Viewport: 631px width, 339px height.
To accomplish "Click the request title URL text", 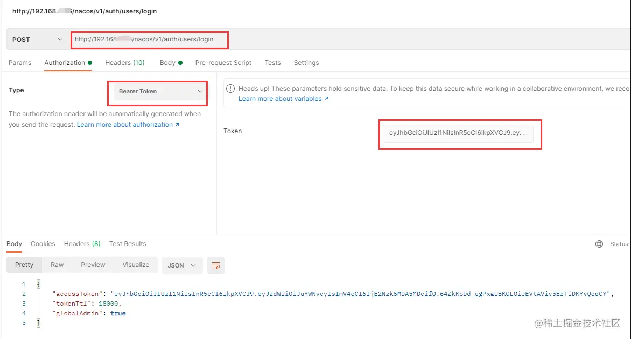I will 85,11.
